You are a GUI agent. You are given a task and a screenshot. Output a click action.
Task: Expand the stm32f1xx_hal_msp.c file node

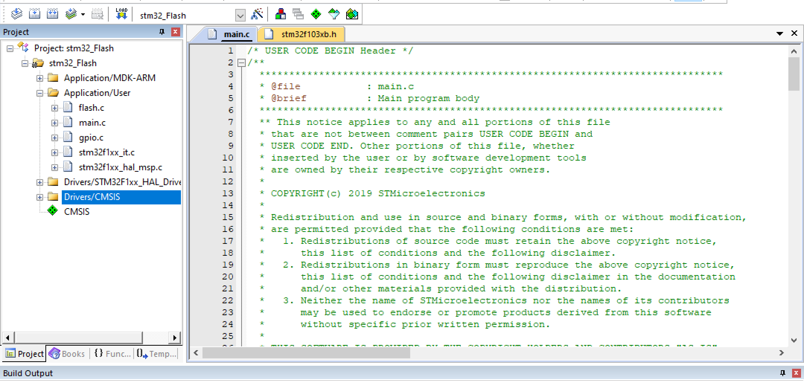point(55,167)
